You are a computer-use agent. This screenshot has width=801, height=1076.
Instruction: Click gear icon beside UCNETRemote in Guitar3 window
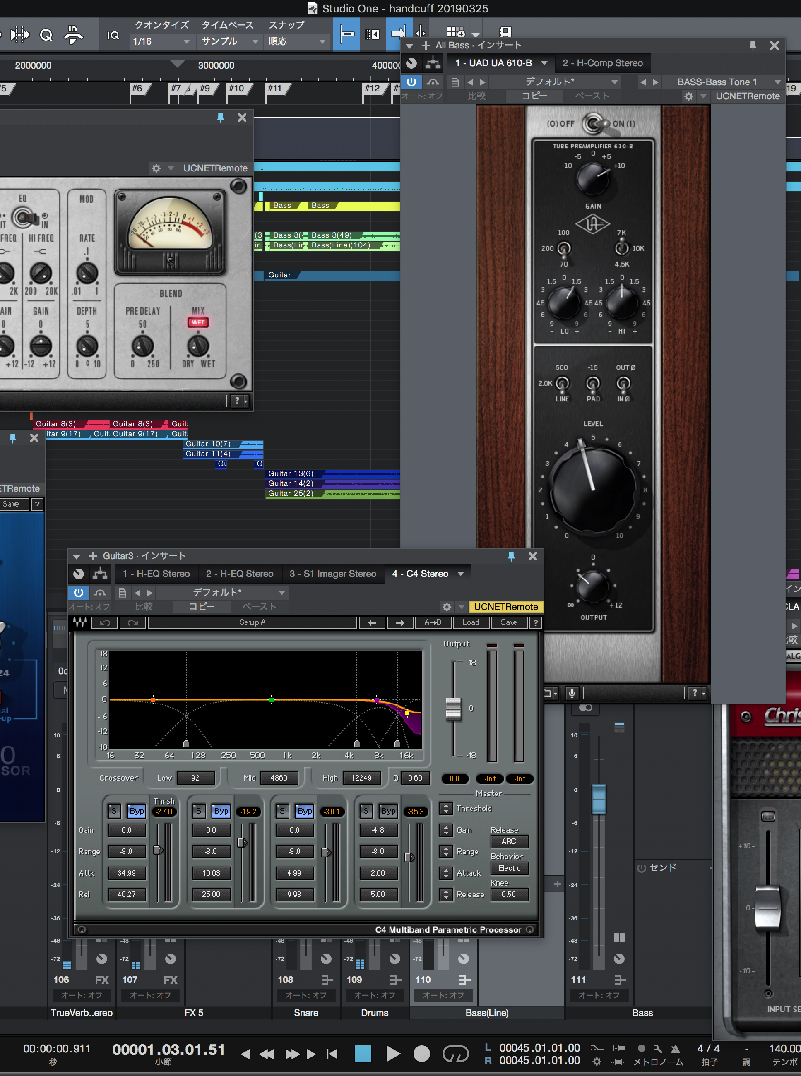coord(447,607)
